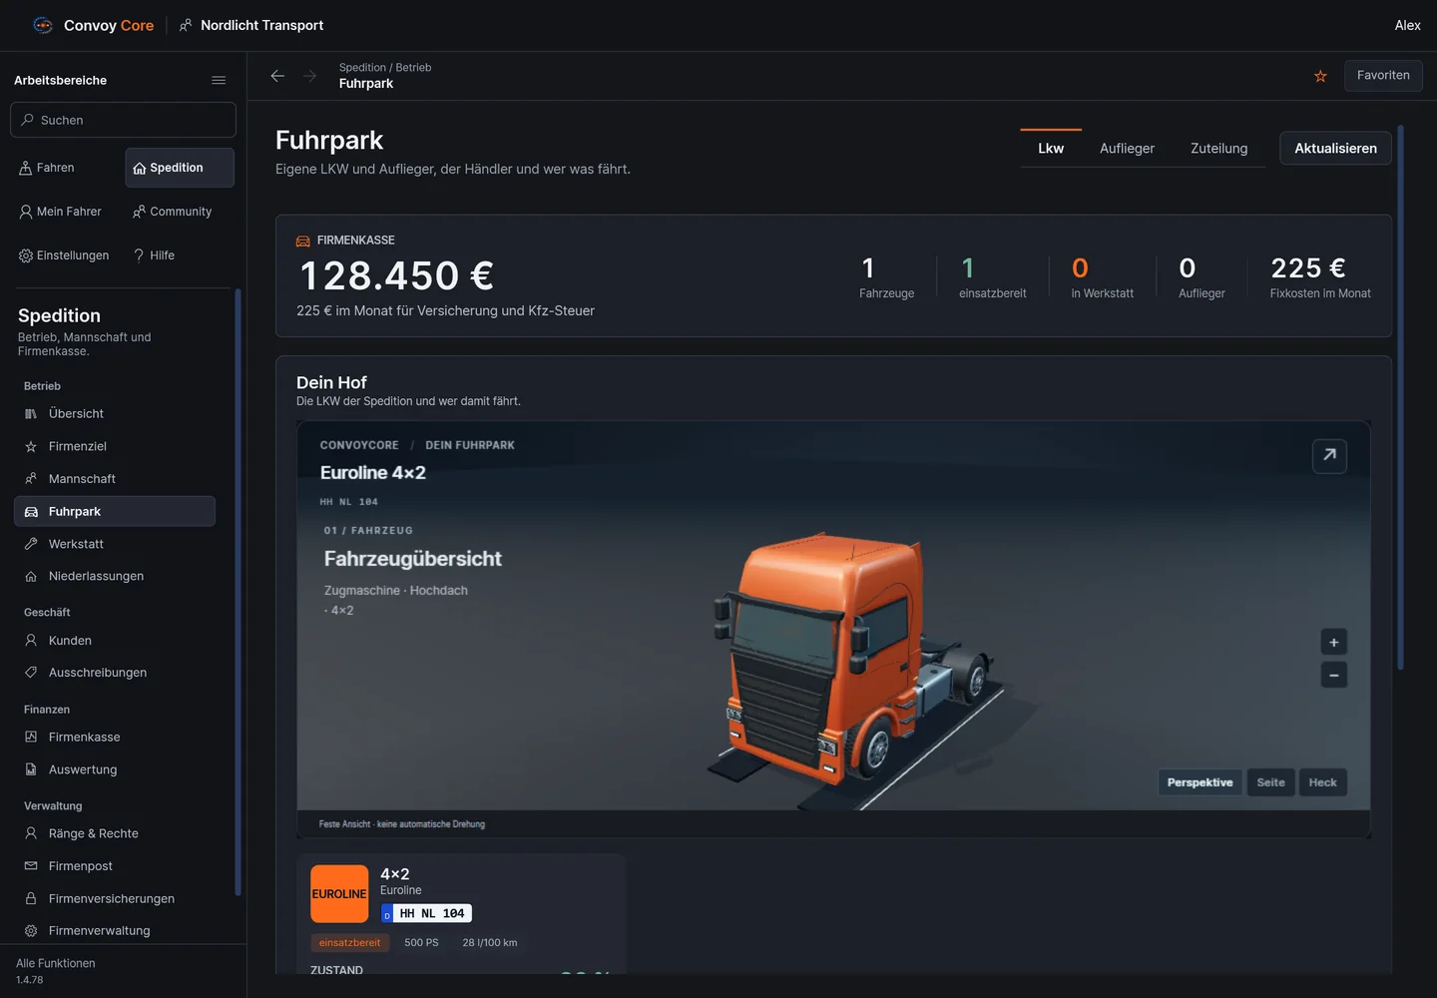1437x998 pixels.
Task: Collapse the Arbeitsbereiche sidebar menu icon
Action: click(219, 80)
